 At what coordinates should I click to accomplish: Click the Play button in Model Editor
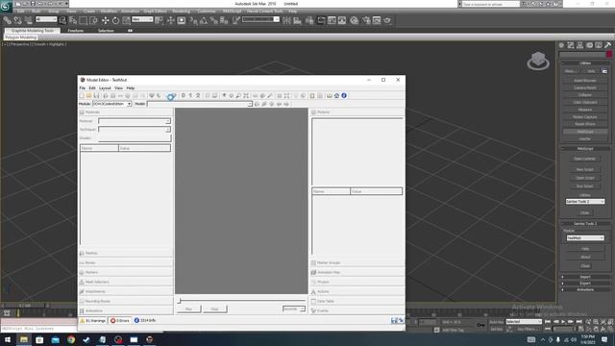[188, 309]
